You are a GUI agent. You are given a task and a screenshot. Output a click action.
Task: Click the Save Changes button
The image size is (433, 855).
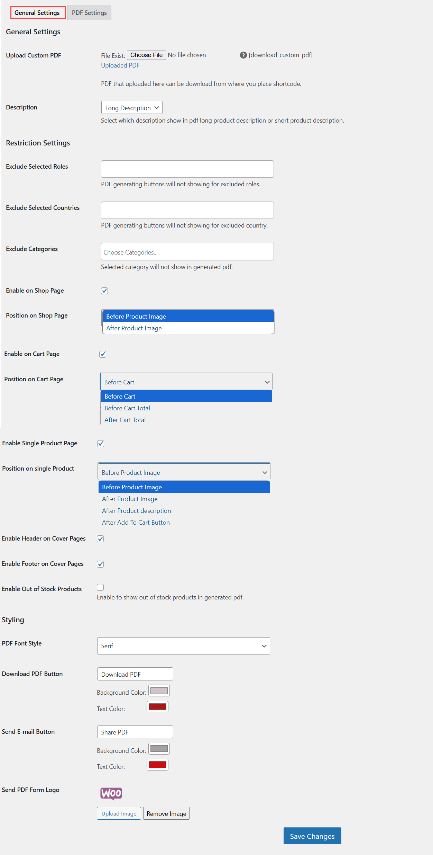(312, 836)
